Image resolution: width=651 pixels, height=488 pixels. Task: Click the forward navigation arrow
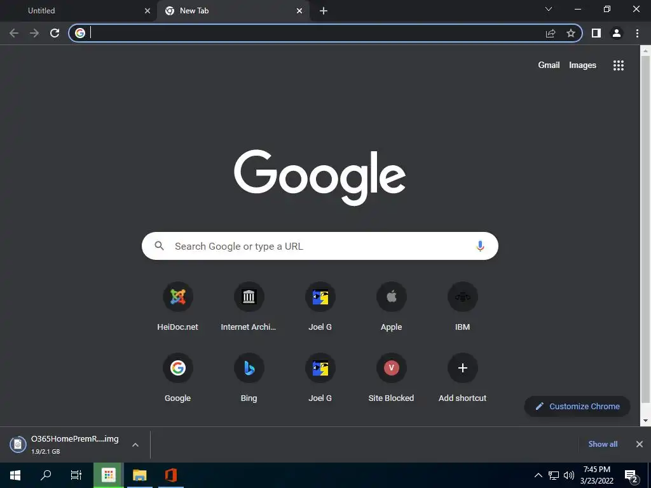(x=34, y=33)
